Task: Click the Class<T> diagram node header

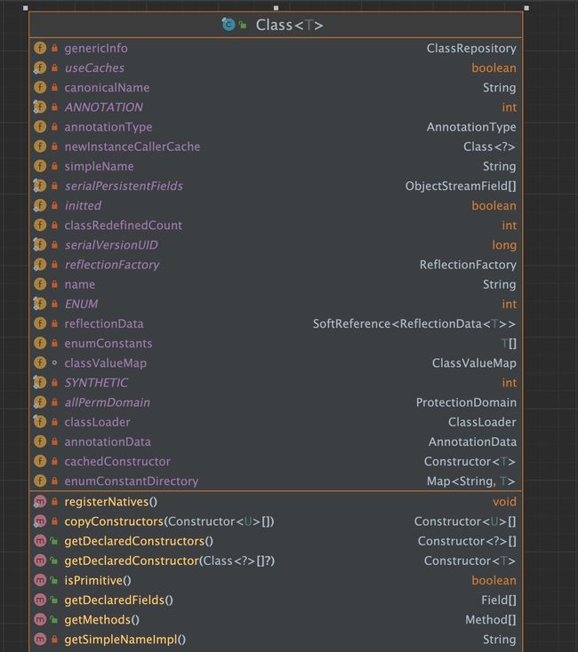Action: [x=276, y=25]
